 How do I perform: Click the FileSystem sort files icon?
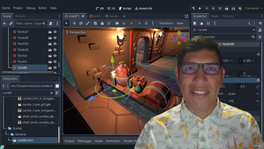[x=57, y=93]
